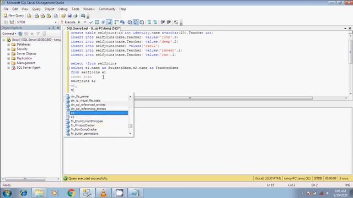Select the SQLQuery1.sql tab

click(93, 29)
